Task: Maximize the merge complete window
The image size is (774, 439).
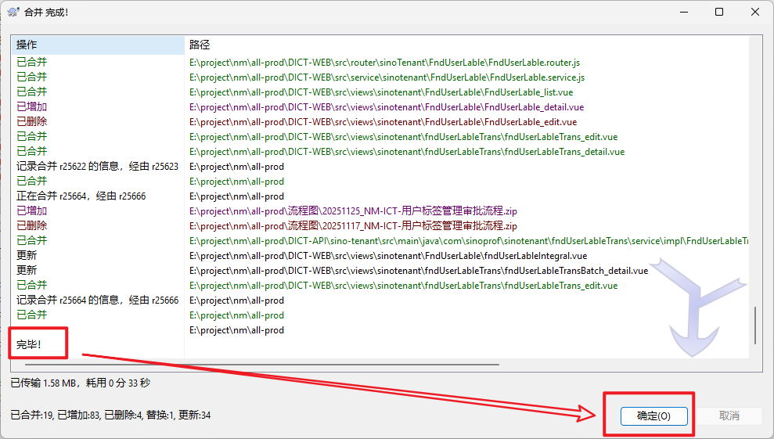Action: 719,12
